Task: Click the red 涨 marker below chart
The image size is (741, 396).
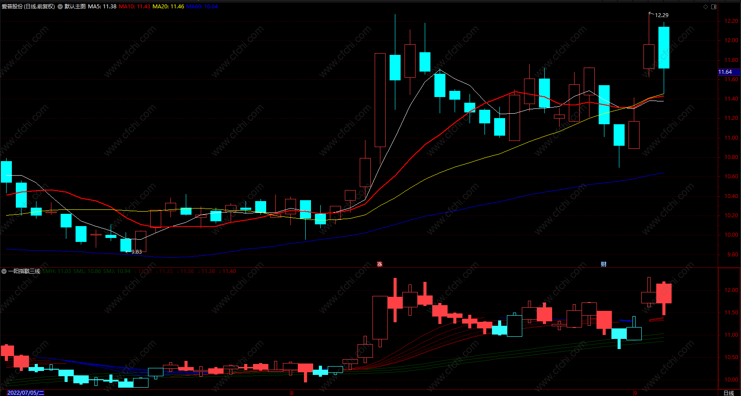Action: coord(380,264)
